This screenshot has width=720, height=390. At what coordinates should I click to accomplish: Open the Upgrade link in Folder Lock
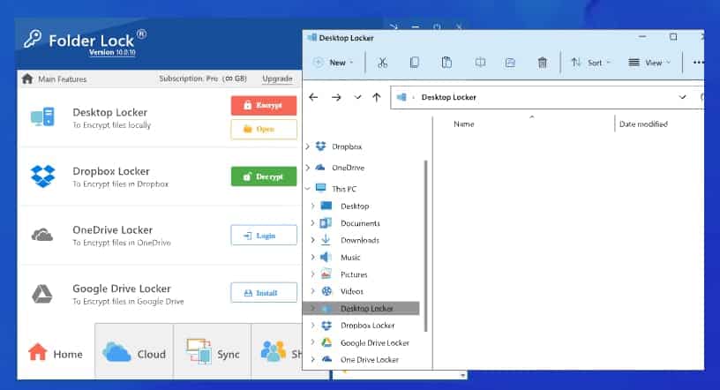277,79
